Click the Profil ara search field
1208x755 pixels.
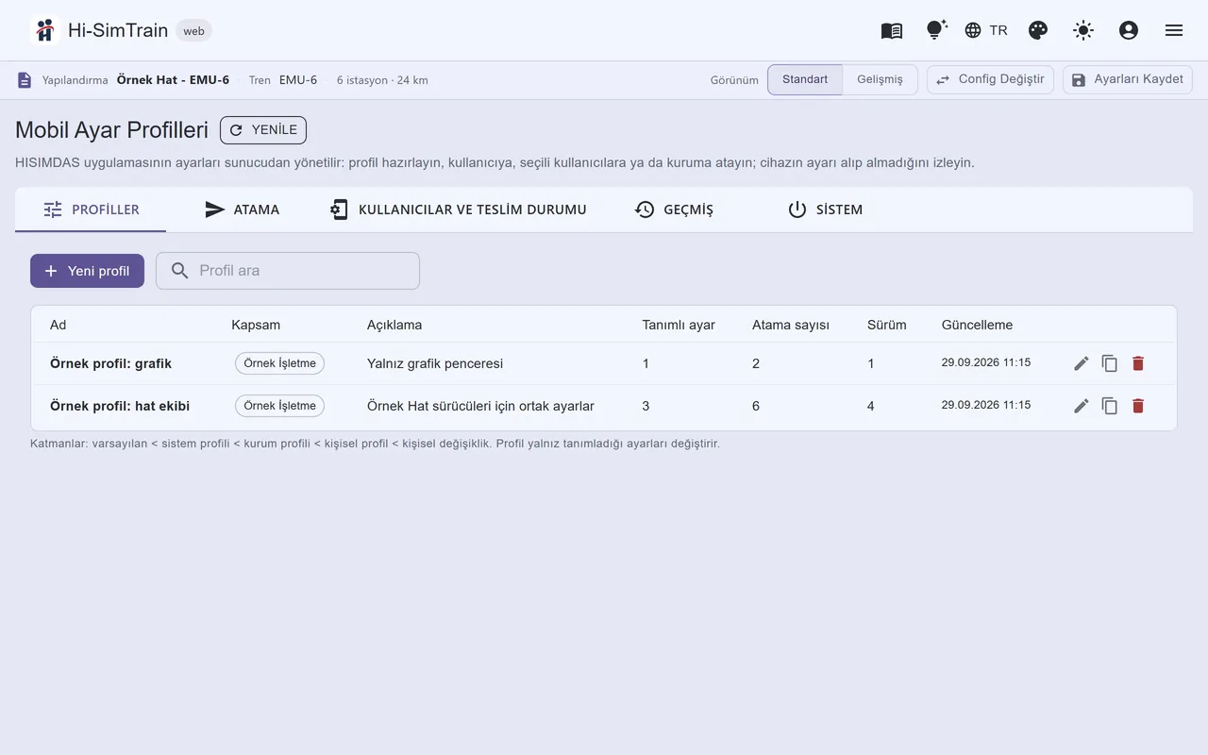coord(288,271)
